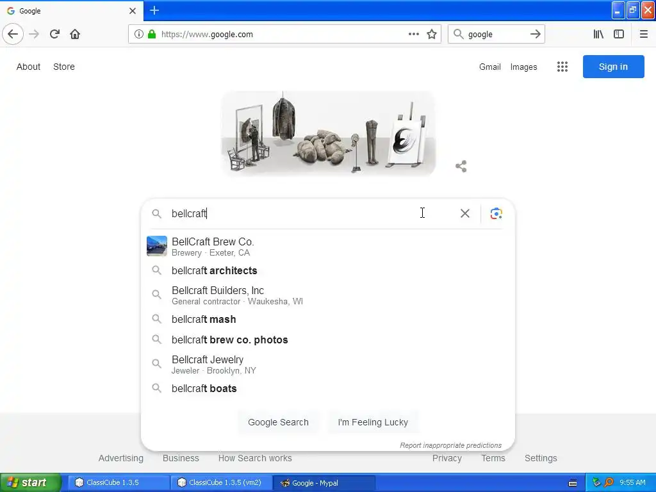The width and height of the screenshot is (656, 492).
Task: Open Settings footer menu
Action: pos(541,458)
